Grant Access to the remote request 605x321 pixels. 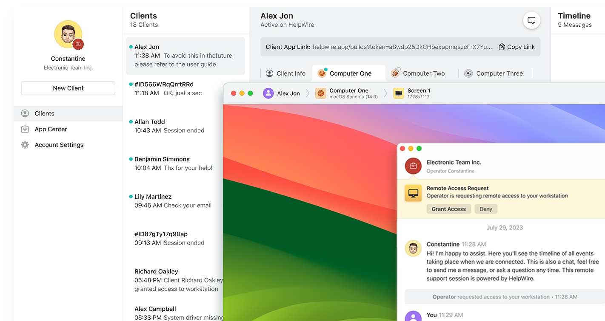(448, 209)
